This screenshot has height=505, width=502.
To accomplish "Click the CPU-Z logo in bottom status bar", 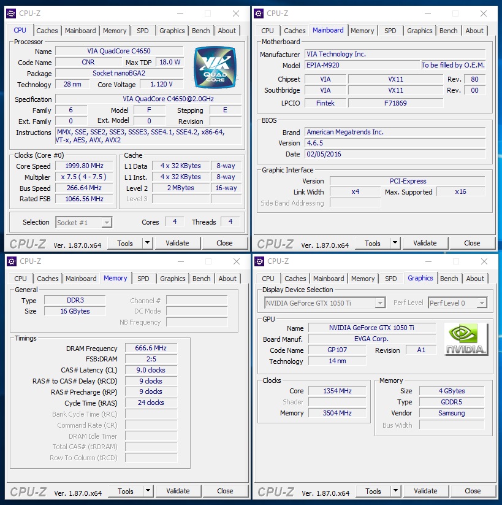I will coord(27,243).
